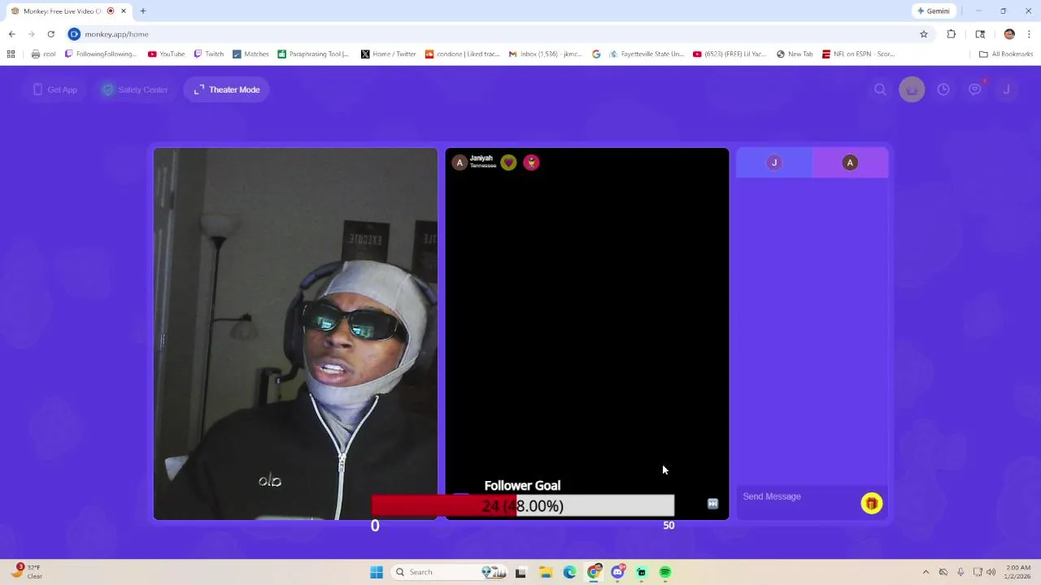Open the weather widget on taskbar
Image resolution: width=1041 pixels, height=585 pixels.
click(x=26, y=572)
